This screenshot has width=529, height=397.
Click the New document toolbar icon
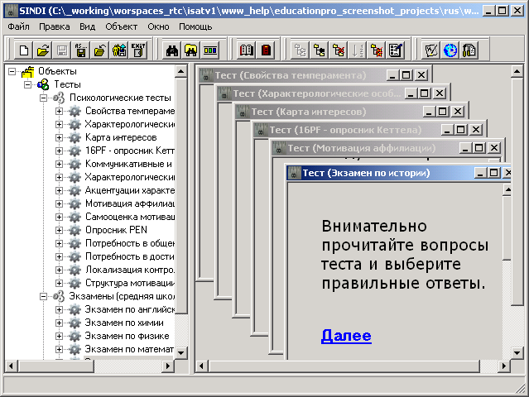[24, 50]
